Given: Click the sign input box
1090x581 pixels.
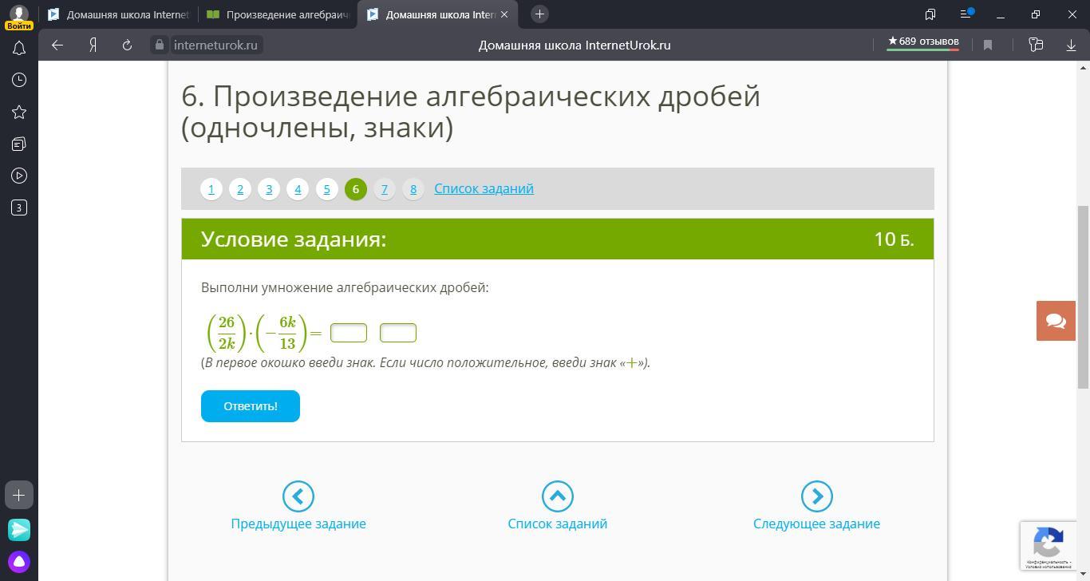Looking at the screenshot, I should [349, 333].
